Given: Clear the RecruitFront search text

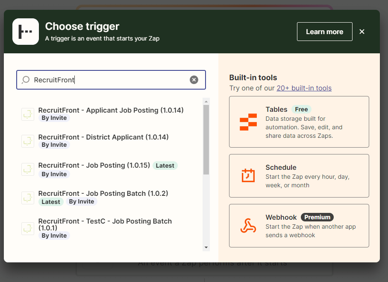Looking at the screenshot, I should 194,80.
